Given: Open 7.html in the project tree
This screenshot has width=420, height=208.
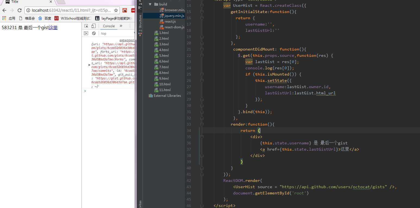Looking at the screenshot, I should [x=161, y=67].
